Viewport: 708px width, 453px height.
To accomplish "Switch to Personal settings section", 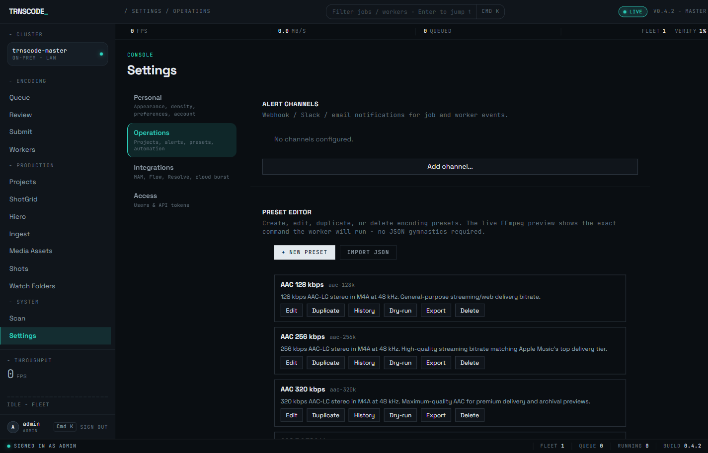I will click(182, 105).
